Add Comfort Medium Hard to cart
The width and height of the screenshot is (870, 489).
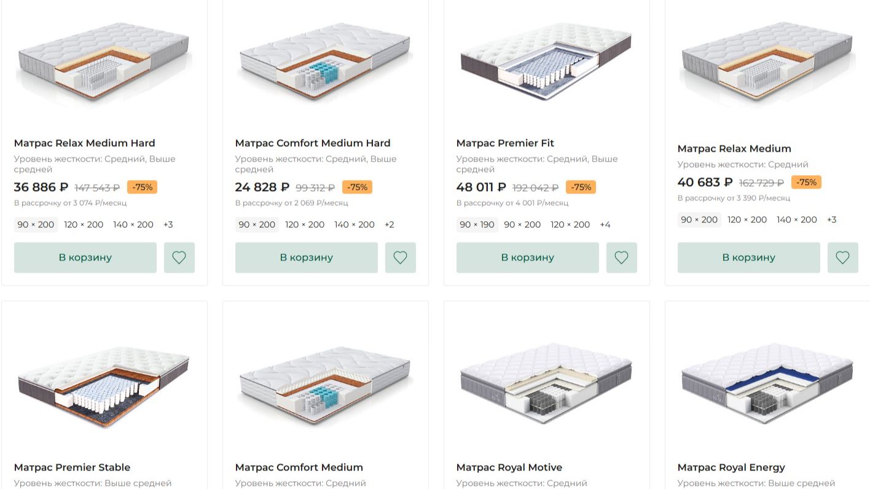(x=307, y=257)
